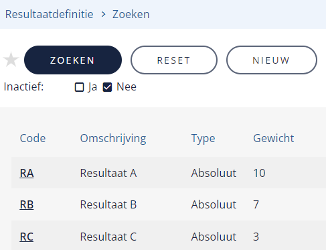The width and height of the screenshot is (326, 250).
Task: Open the RA code link
Action: point(27,173)
